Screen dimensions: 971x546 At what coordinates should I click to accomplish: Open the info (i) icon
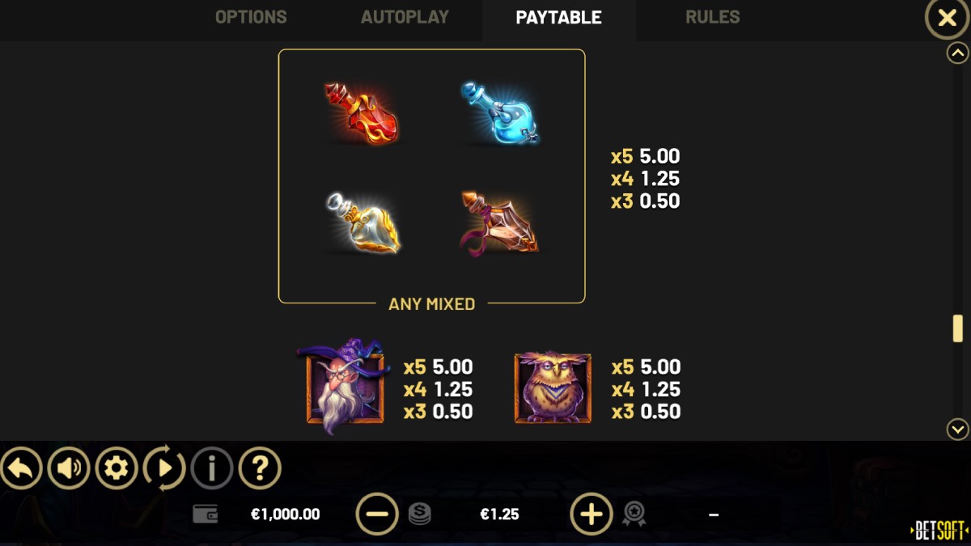(212, 468)
